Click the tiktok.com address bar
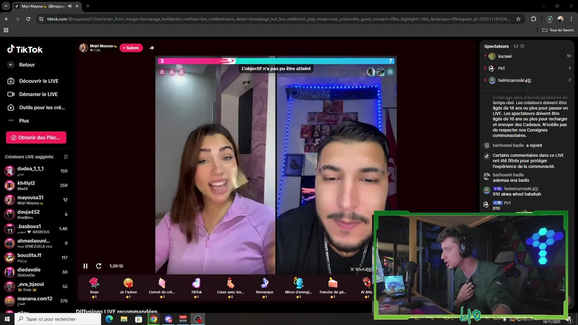578x325 pixels. pyautogui.click(x=279, y=19)
